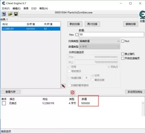
Task: Click the red no-entry clear list icon
Action: (x=72, y=92)
